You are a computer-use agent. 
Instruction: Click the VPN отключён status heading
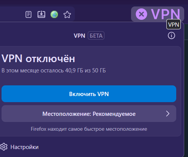(38, 59)
